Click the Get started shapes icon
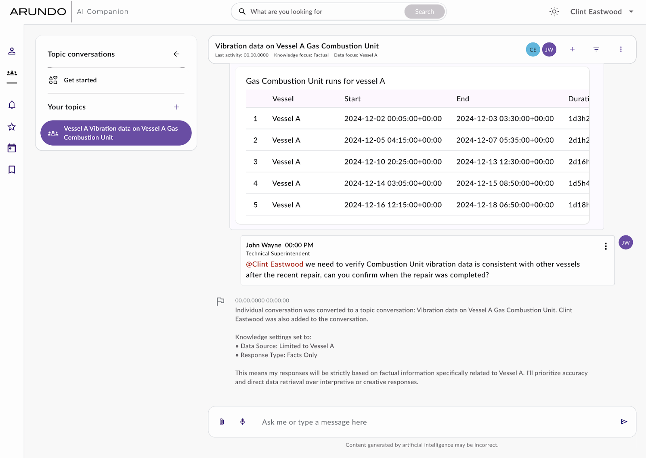Screen dimensions: 646x458 pos(53,80)
